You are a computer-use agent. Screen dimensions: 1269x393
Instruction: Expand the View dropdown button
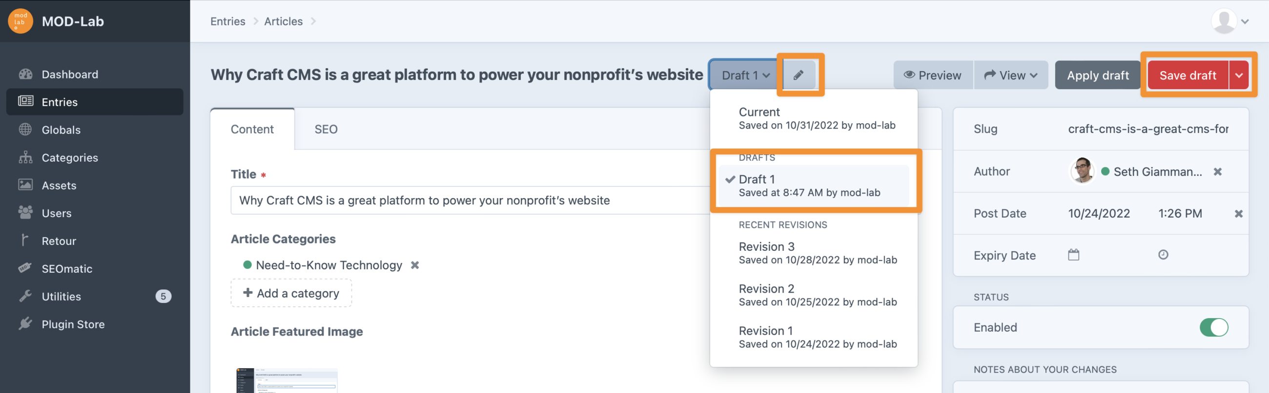tap(1011, 75)
